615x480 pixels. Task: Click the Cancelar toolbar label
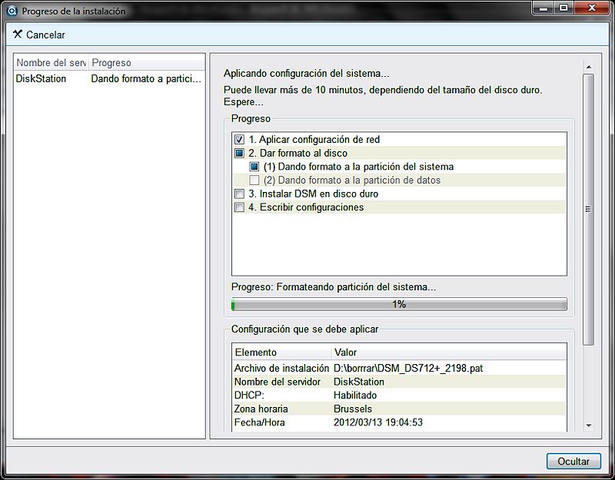[45, 35]
